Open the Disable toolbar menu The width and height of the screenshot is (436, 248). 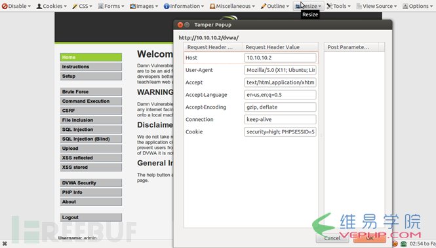[16, 6]
